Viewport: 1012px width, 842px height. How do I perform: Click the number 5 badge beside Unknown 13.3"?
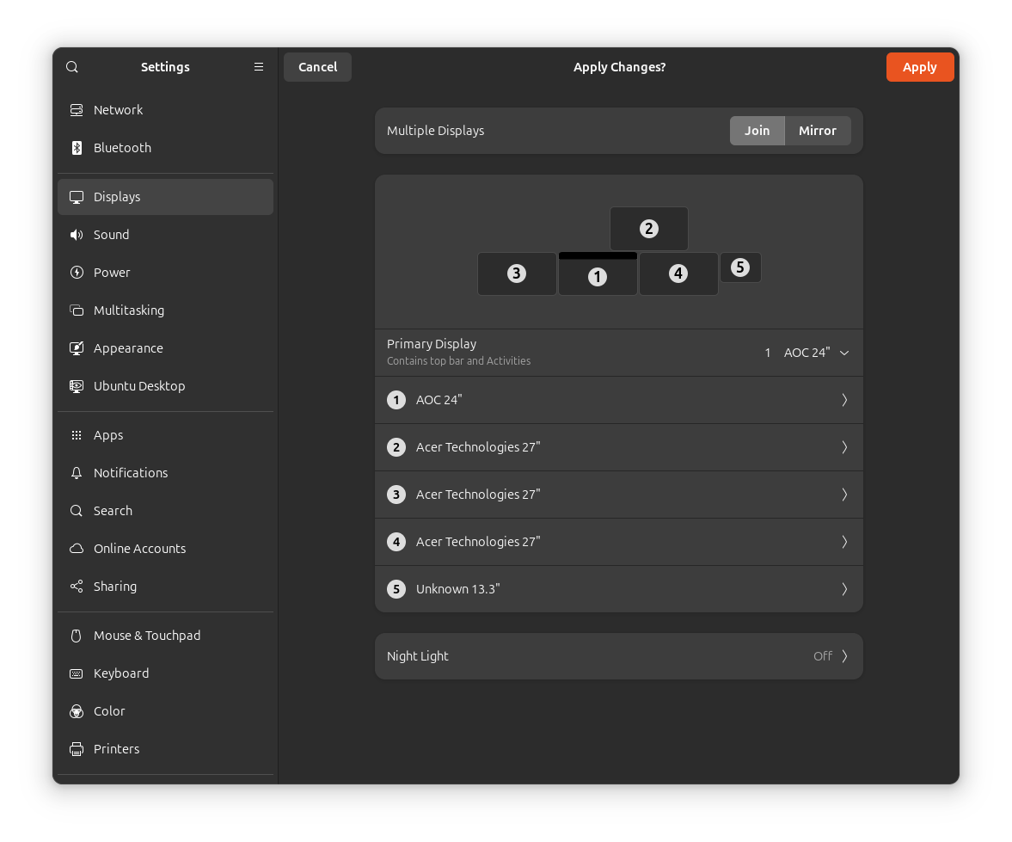[396, 589]
